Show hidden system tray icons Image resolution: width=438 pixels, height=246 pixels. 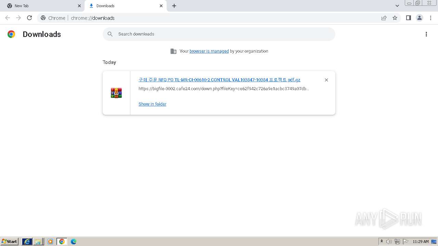click(x=382, y=242)
